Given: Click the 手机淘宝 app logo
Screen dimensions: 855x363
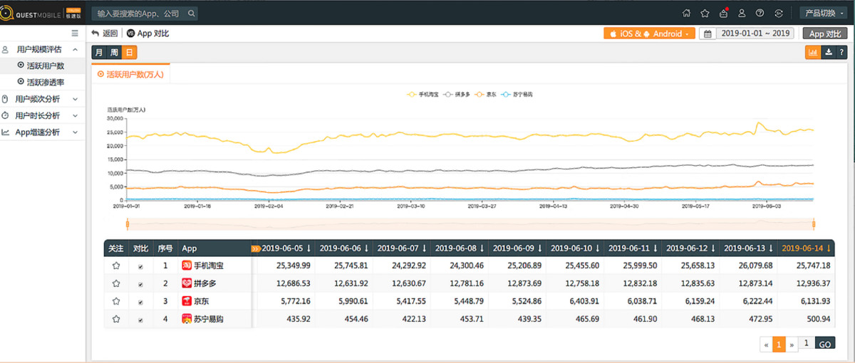Looking at the screenshot, I should (187, 265).
